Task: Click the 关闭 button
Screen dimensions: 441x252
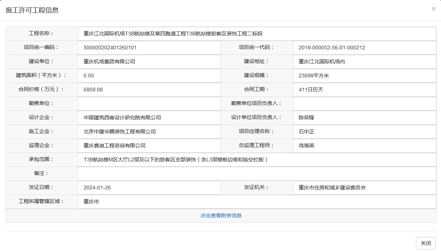Action: pos(426,243)
